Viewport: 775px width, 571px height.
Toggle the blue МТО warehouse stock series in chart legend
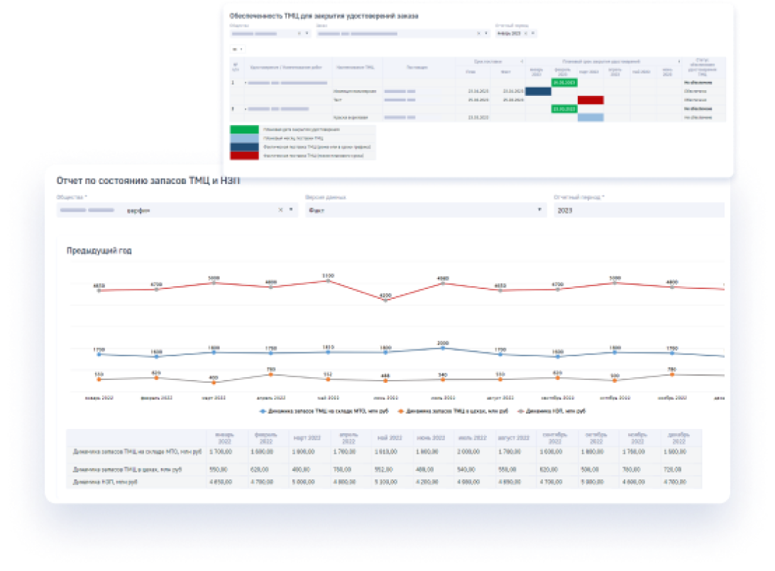click(325, 411)
